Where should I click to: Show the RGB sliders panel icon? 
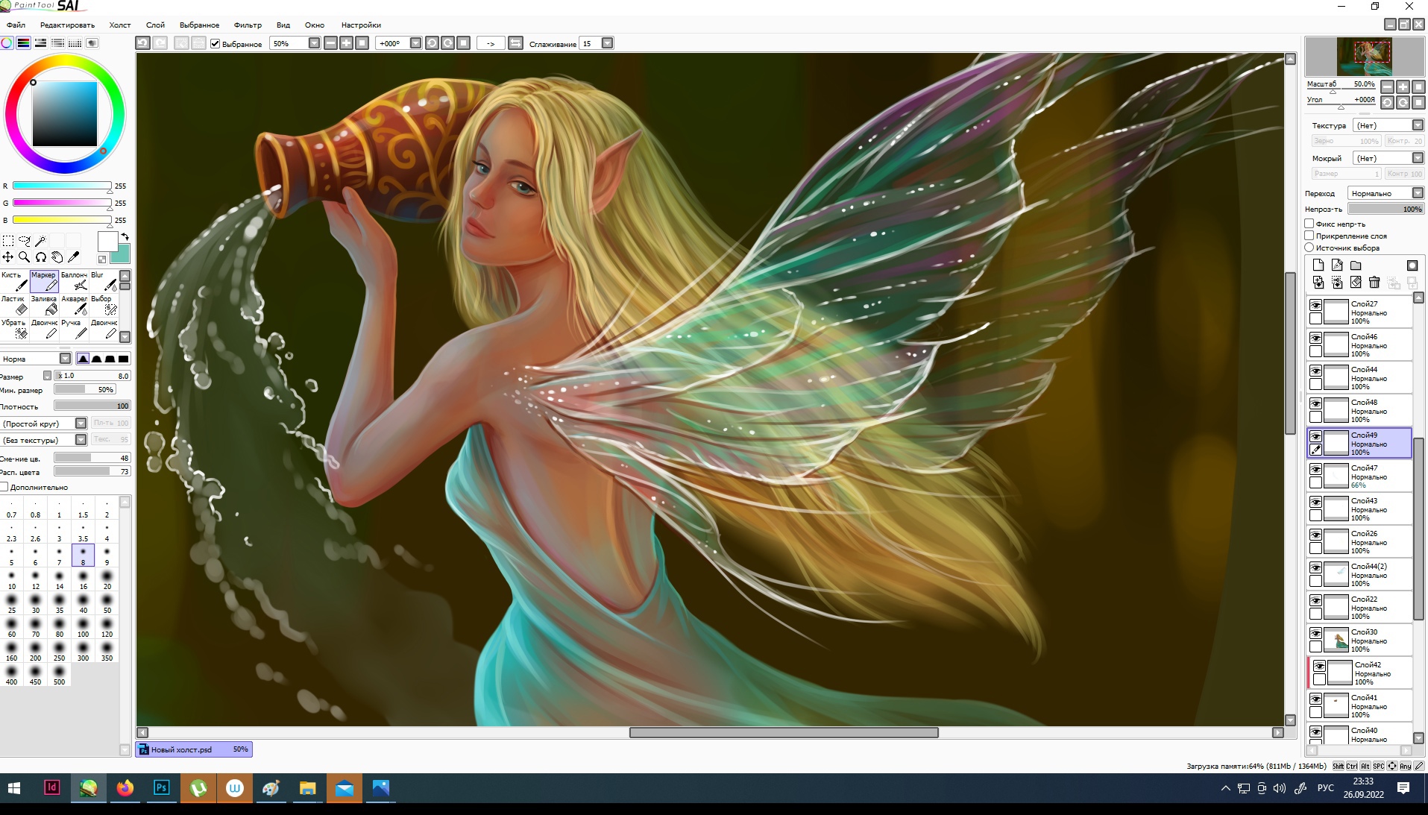click(24, 43)
